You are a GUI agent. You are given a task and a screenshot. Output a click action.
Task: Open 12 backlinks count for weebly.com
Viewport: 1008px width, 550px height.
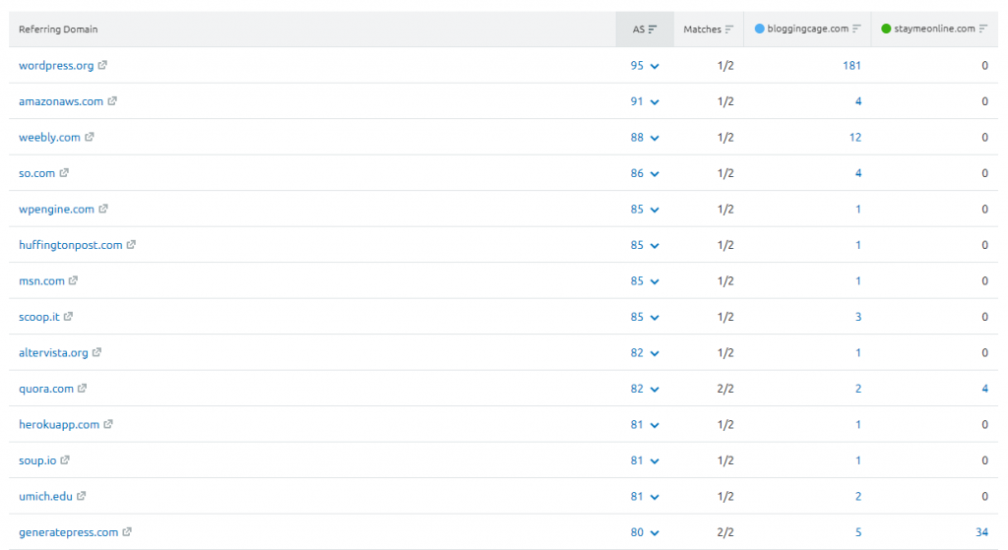(x=855, y=138)
